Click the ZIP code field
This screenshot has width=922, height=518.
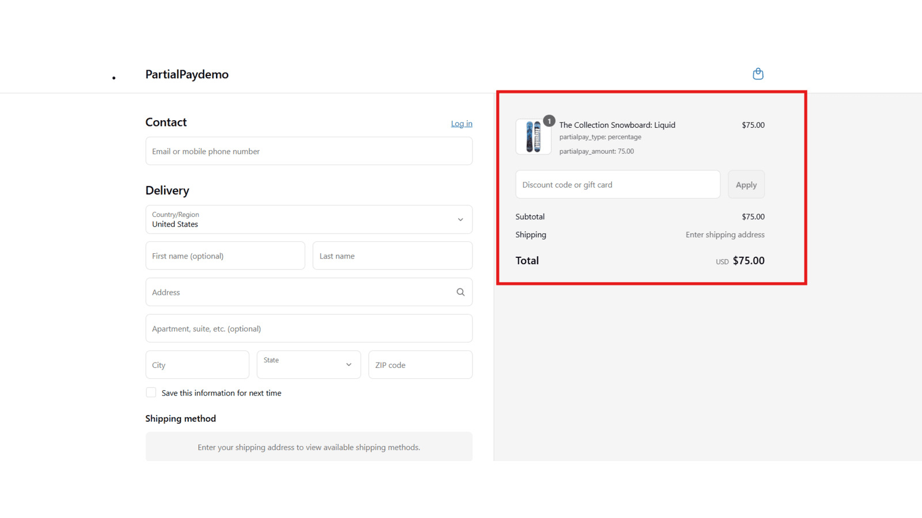click(420, 364)
